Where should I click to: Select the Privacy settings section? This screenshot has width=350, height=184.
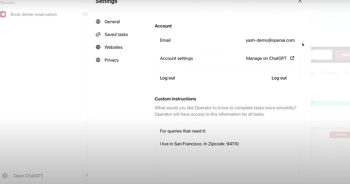pos(107,60)
